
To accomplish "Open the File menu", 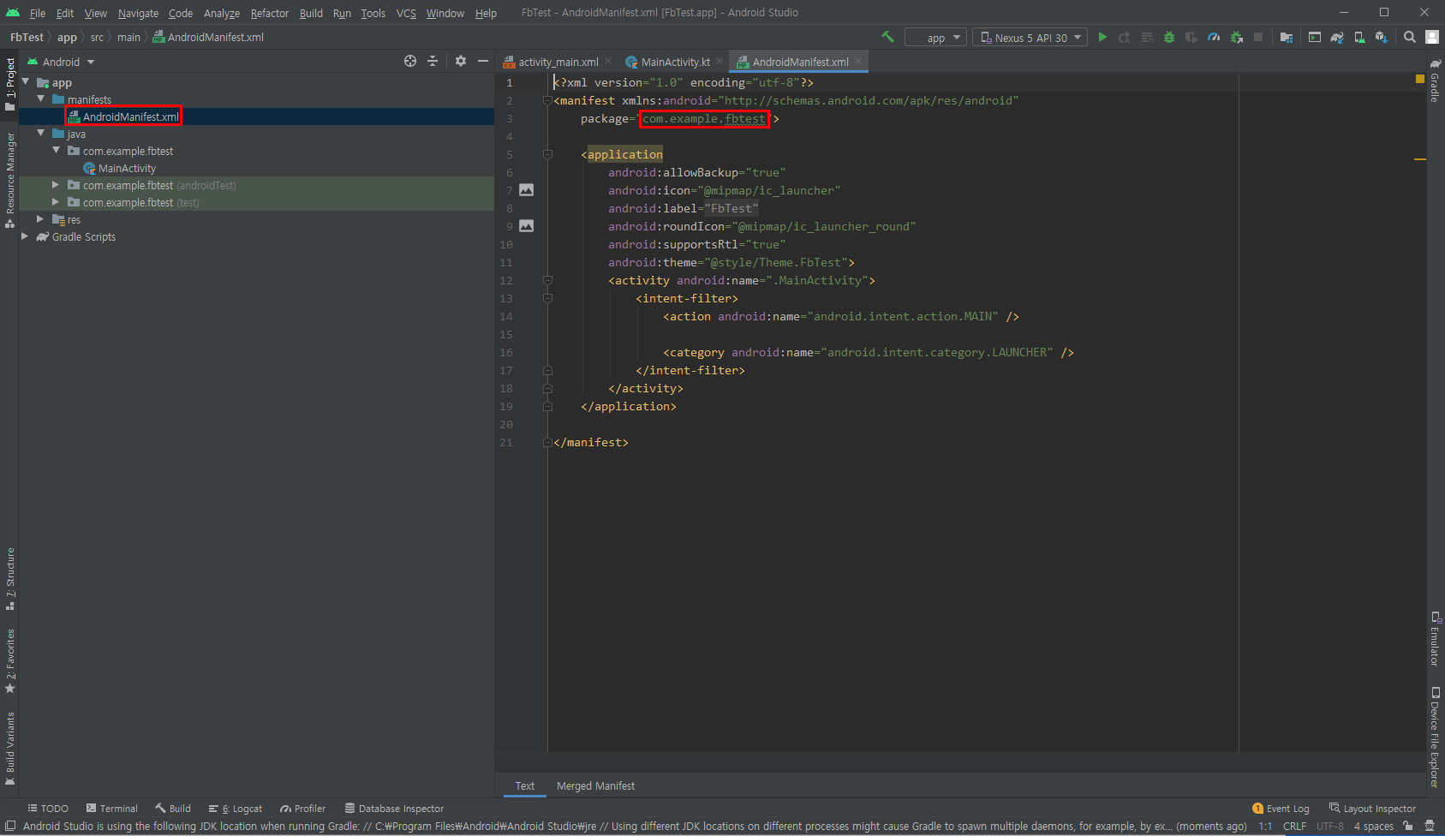I will [x=38, y=13].
